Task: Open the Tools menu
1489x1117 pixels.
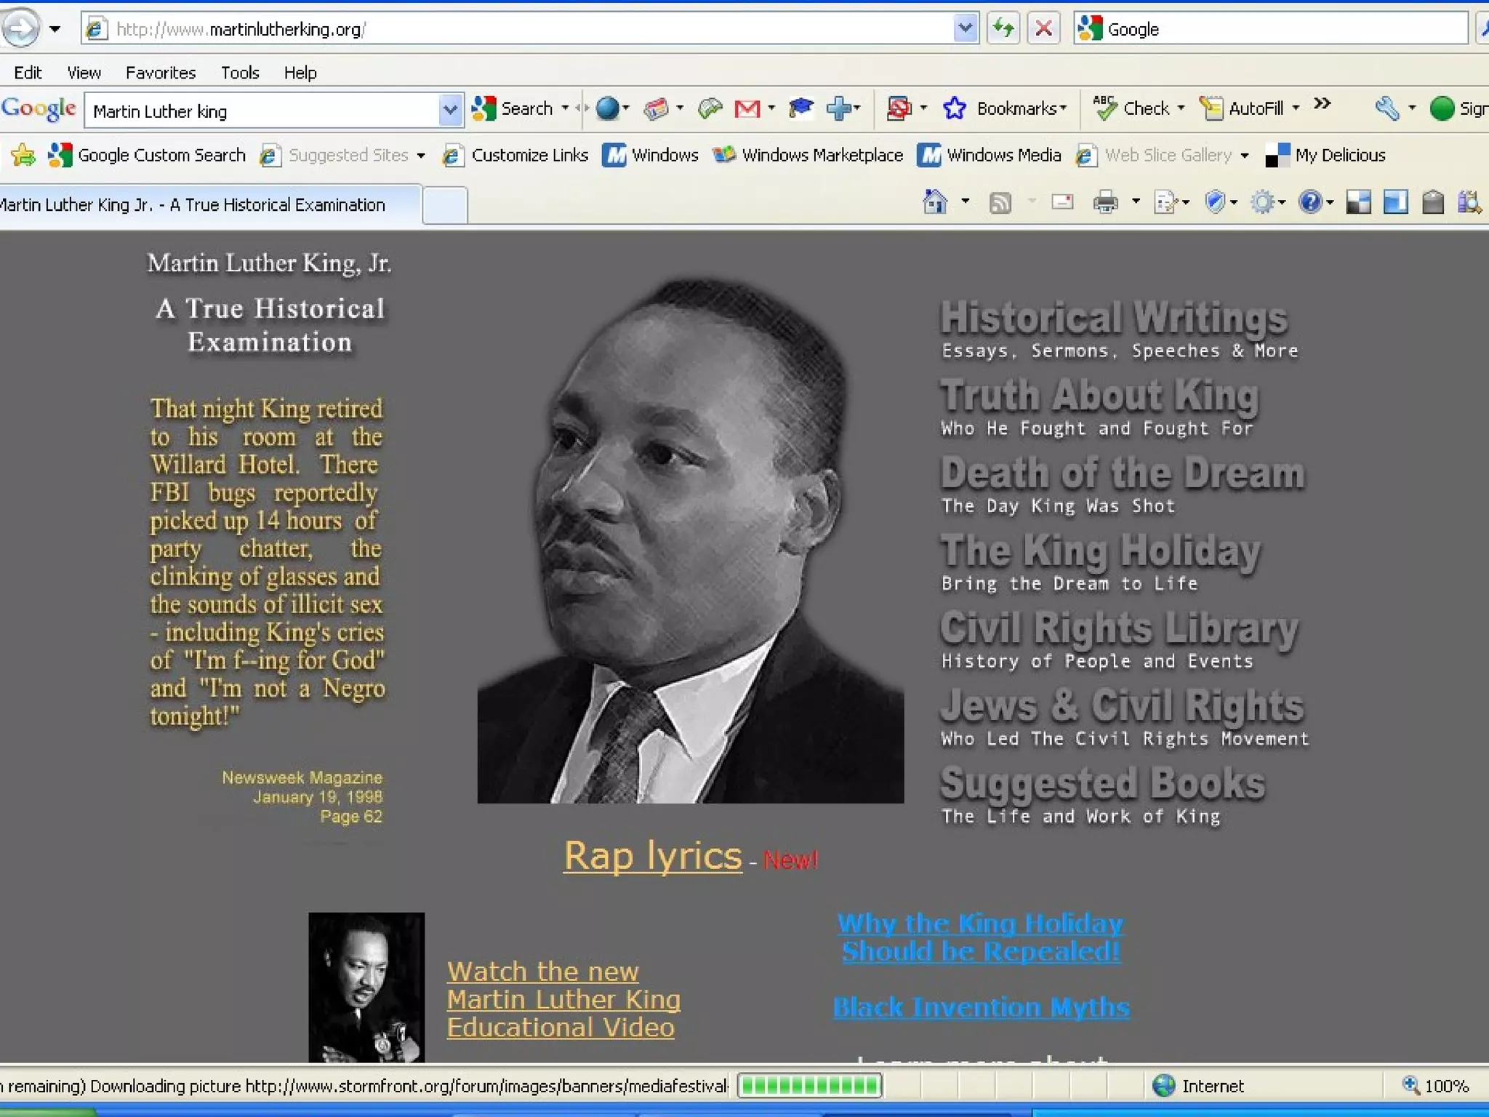Action: pos(240,73)
